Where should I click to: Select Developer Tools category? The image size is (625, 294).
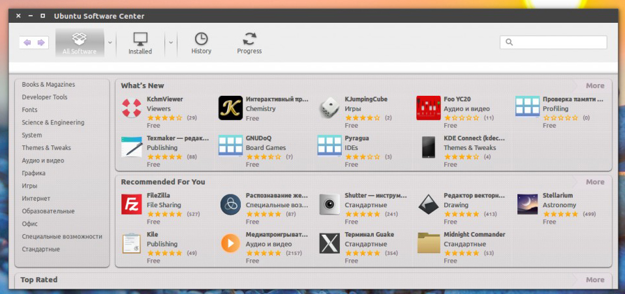pos(44,97)
